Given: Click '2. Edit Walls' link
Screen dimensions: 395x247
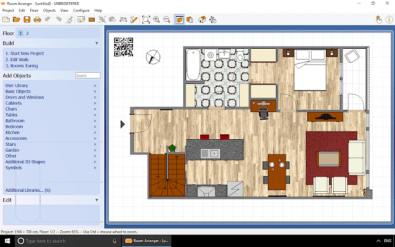Looking at the screenshot, I should pyautogui.click(x=17, y=60).
